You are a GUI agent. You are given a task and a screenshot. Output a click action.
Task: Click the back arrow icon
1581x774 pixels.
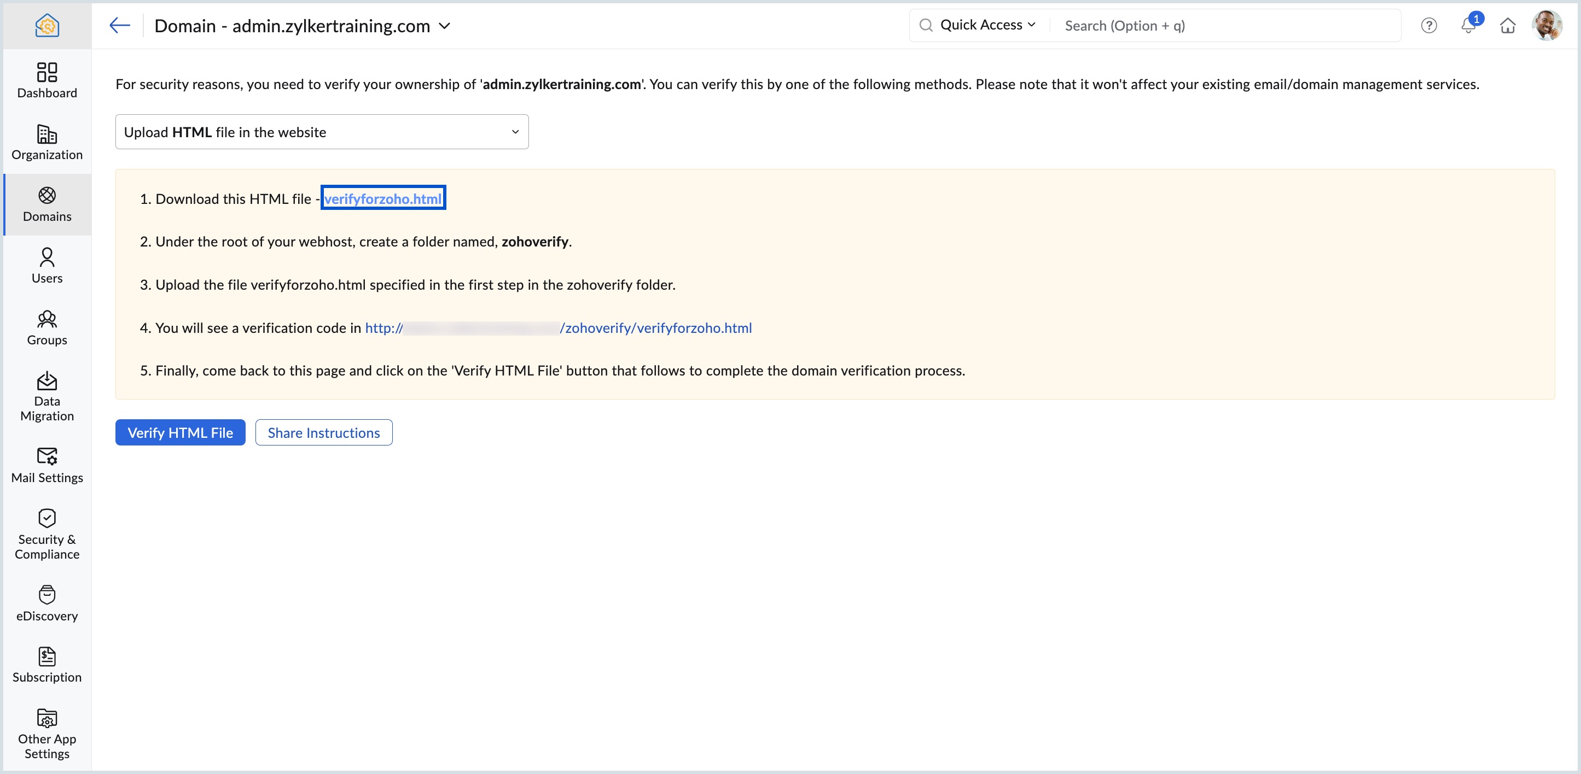pos(120,26)
